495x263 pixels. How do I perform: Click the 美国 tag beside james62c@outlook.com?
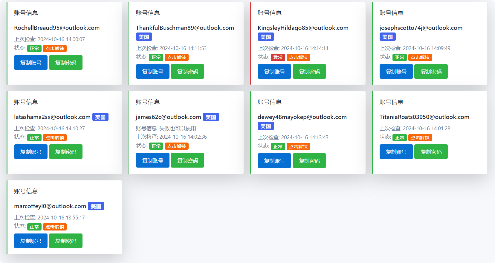click(x=211, y=117)
